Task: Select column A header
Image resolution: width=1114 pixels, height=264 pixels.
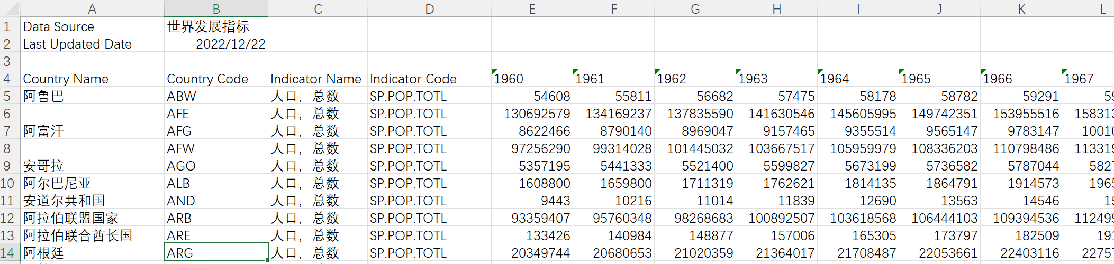Action: 92,8
